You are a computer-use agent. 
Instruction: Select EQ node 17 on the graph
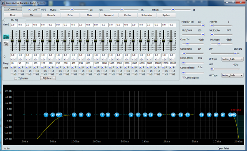click(187, 115)
